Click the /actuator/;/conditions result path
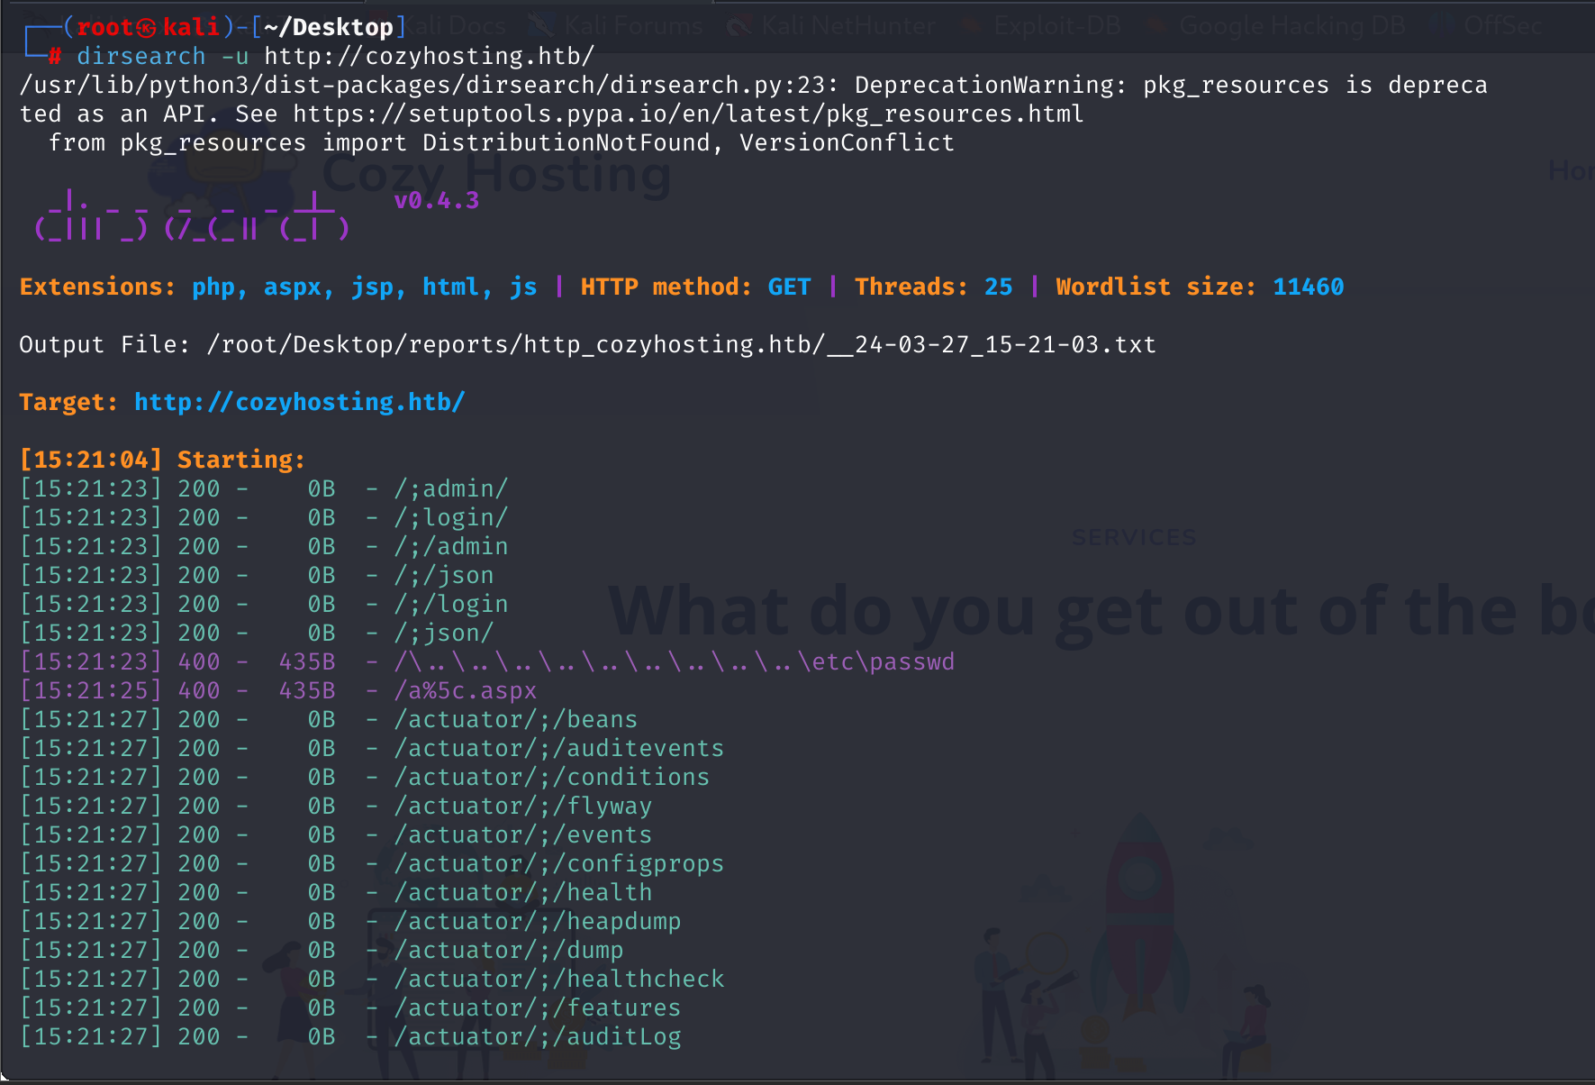1595x1085 pixels. pos(552,778)
